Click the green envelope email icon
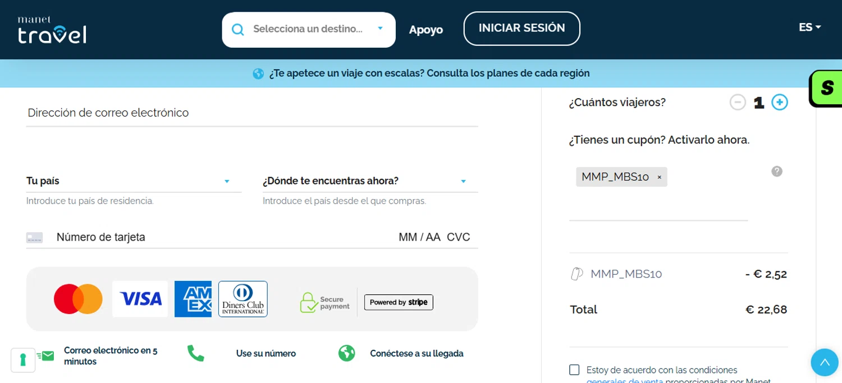Image resolution: width=842 pixels, height=383 pixels. pyautogui.click(x=45, y=356)
